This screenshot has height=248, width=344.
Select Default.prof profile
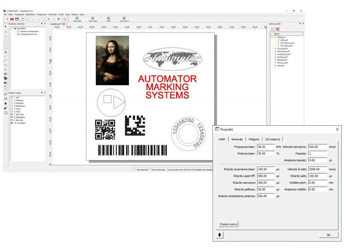pos(282,60)
